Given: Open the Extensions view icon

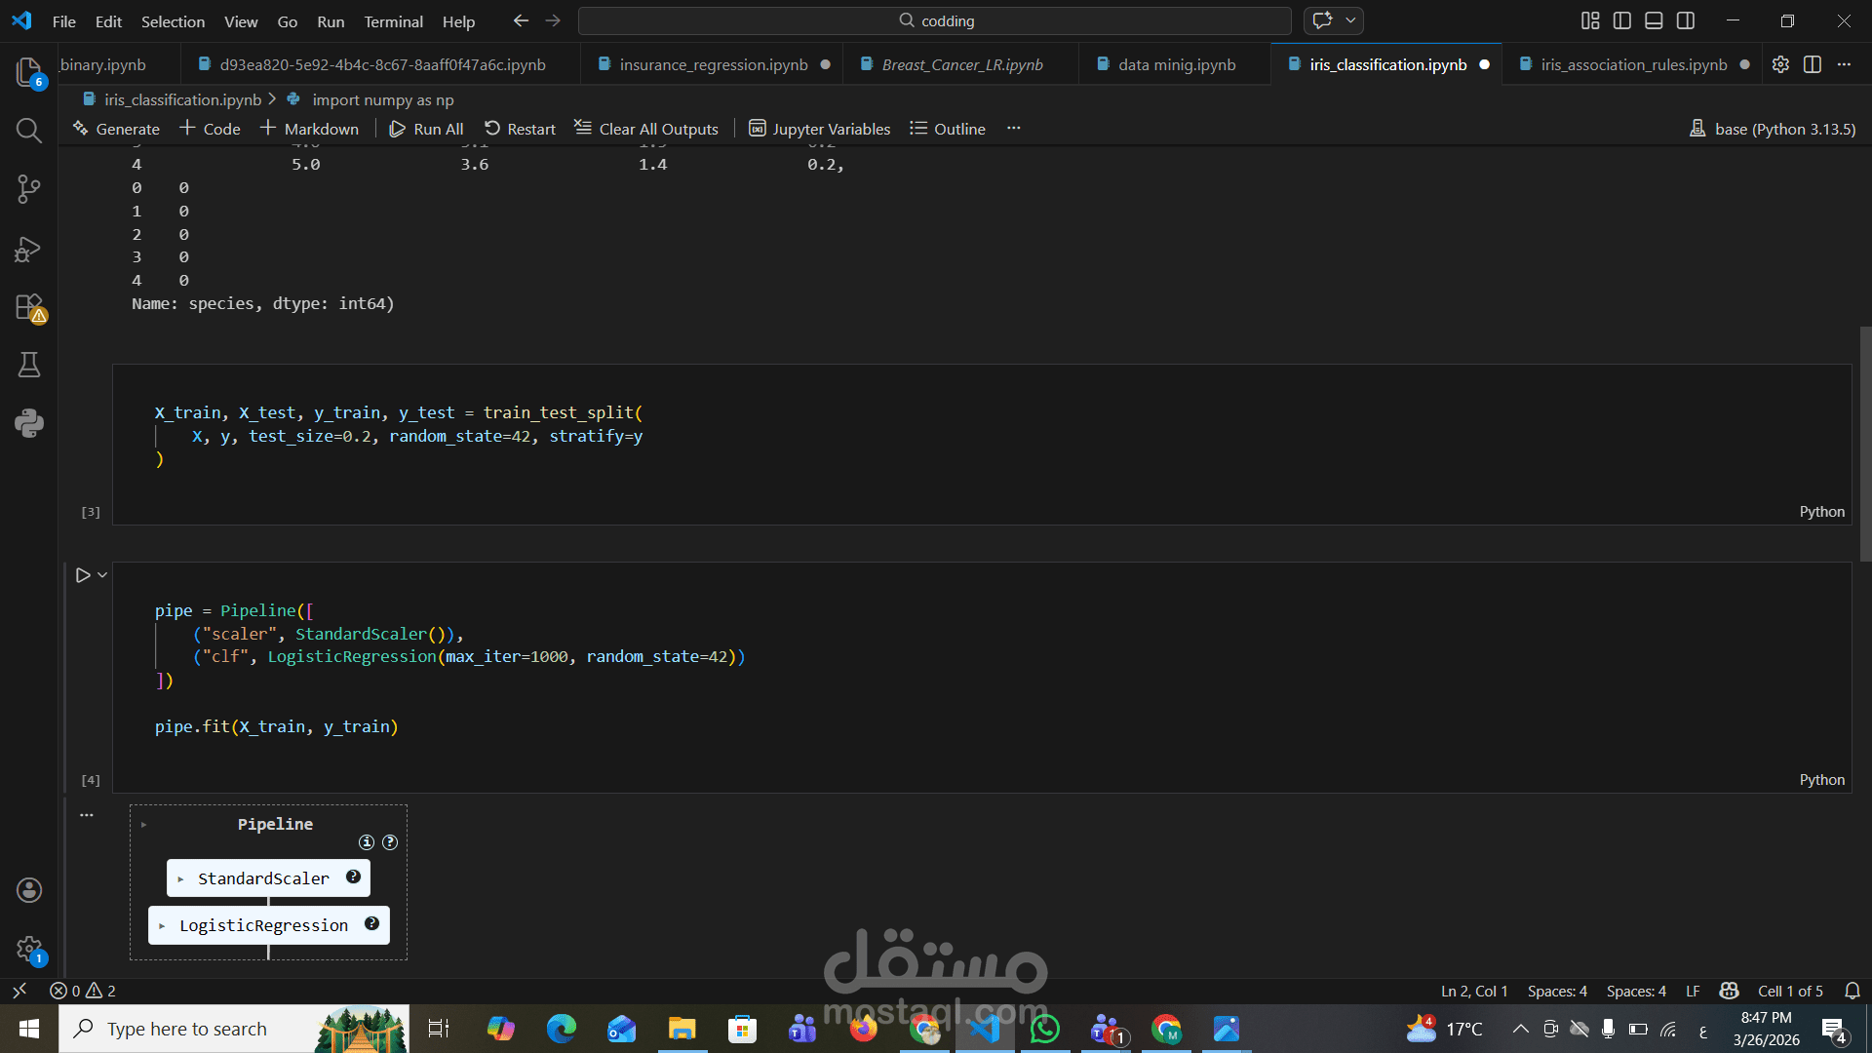Looking at the screenshot, I should click(x=28, y=307).
